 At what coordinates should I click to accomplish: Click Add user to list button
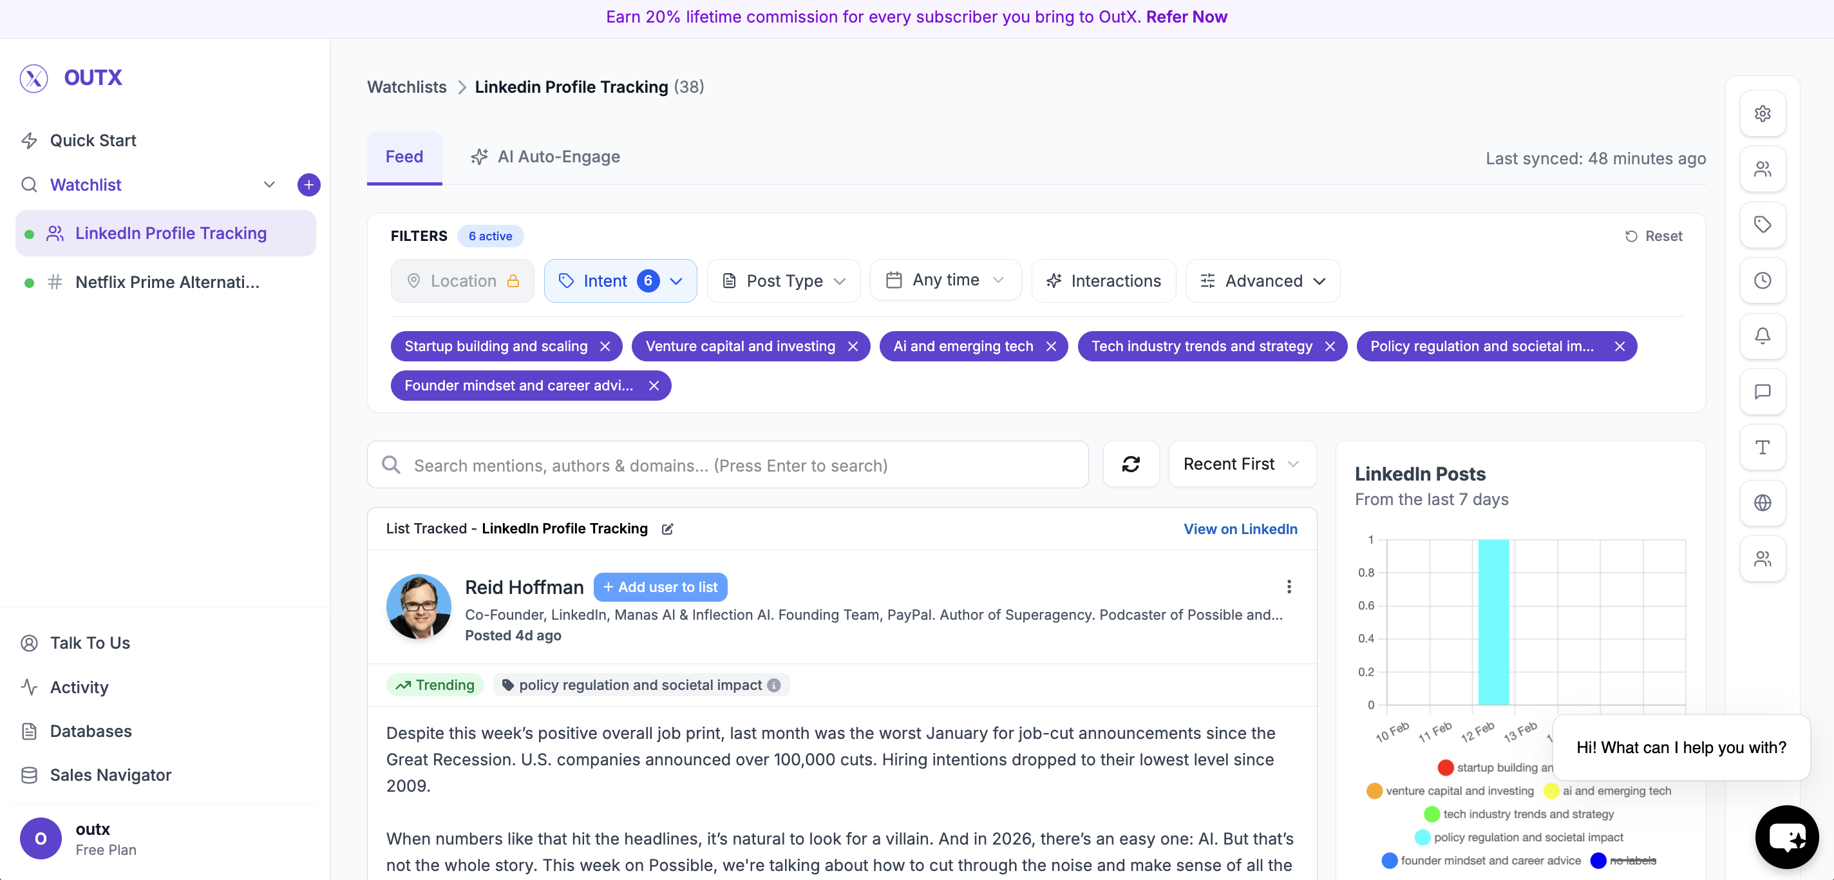(660, 587)
